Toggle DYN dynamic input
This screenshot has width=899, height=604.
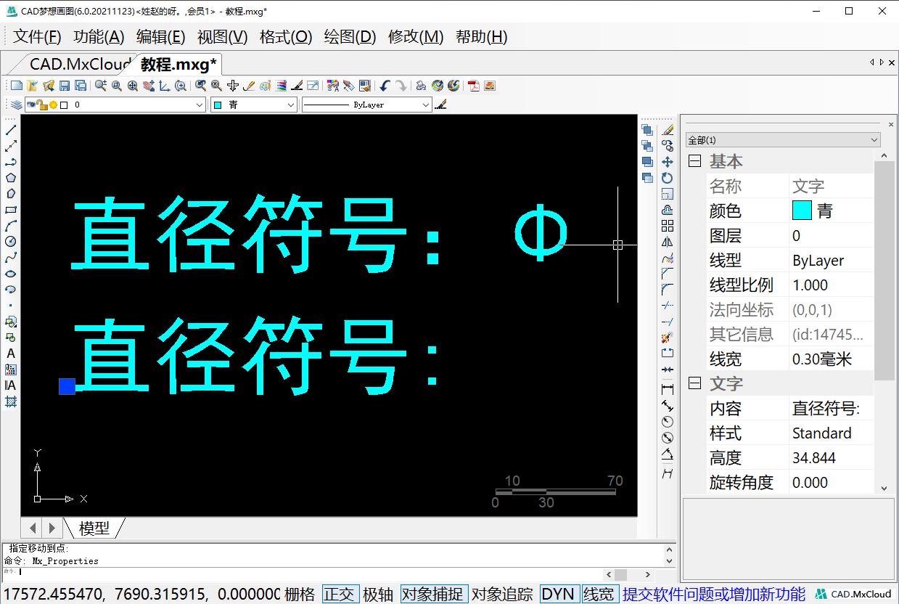[558, 594]
